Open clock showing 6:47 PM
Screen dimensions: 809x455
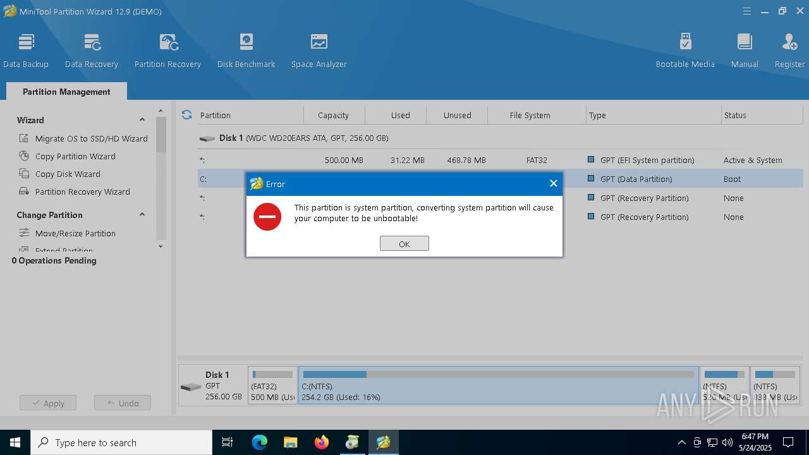tap(756, 442)
